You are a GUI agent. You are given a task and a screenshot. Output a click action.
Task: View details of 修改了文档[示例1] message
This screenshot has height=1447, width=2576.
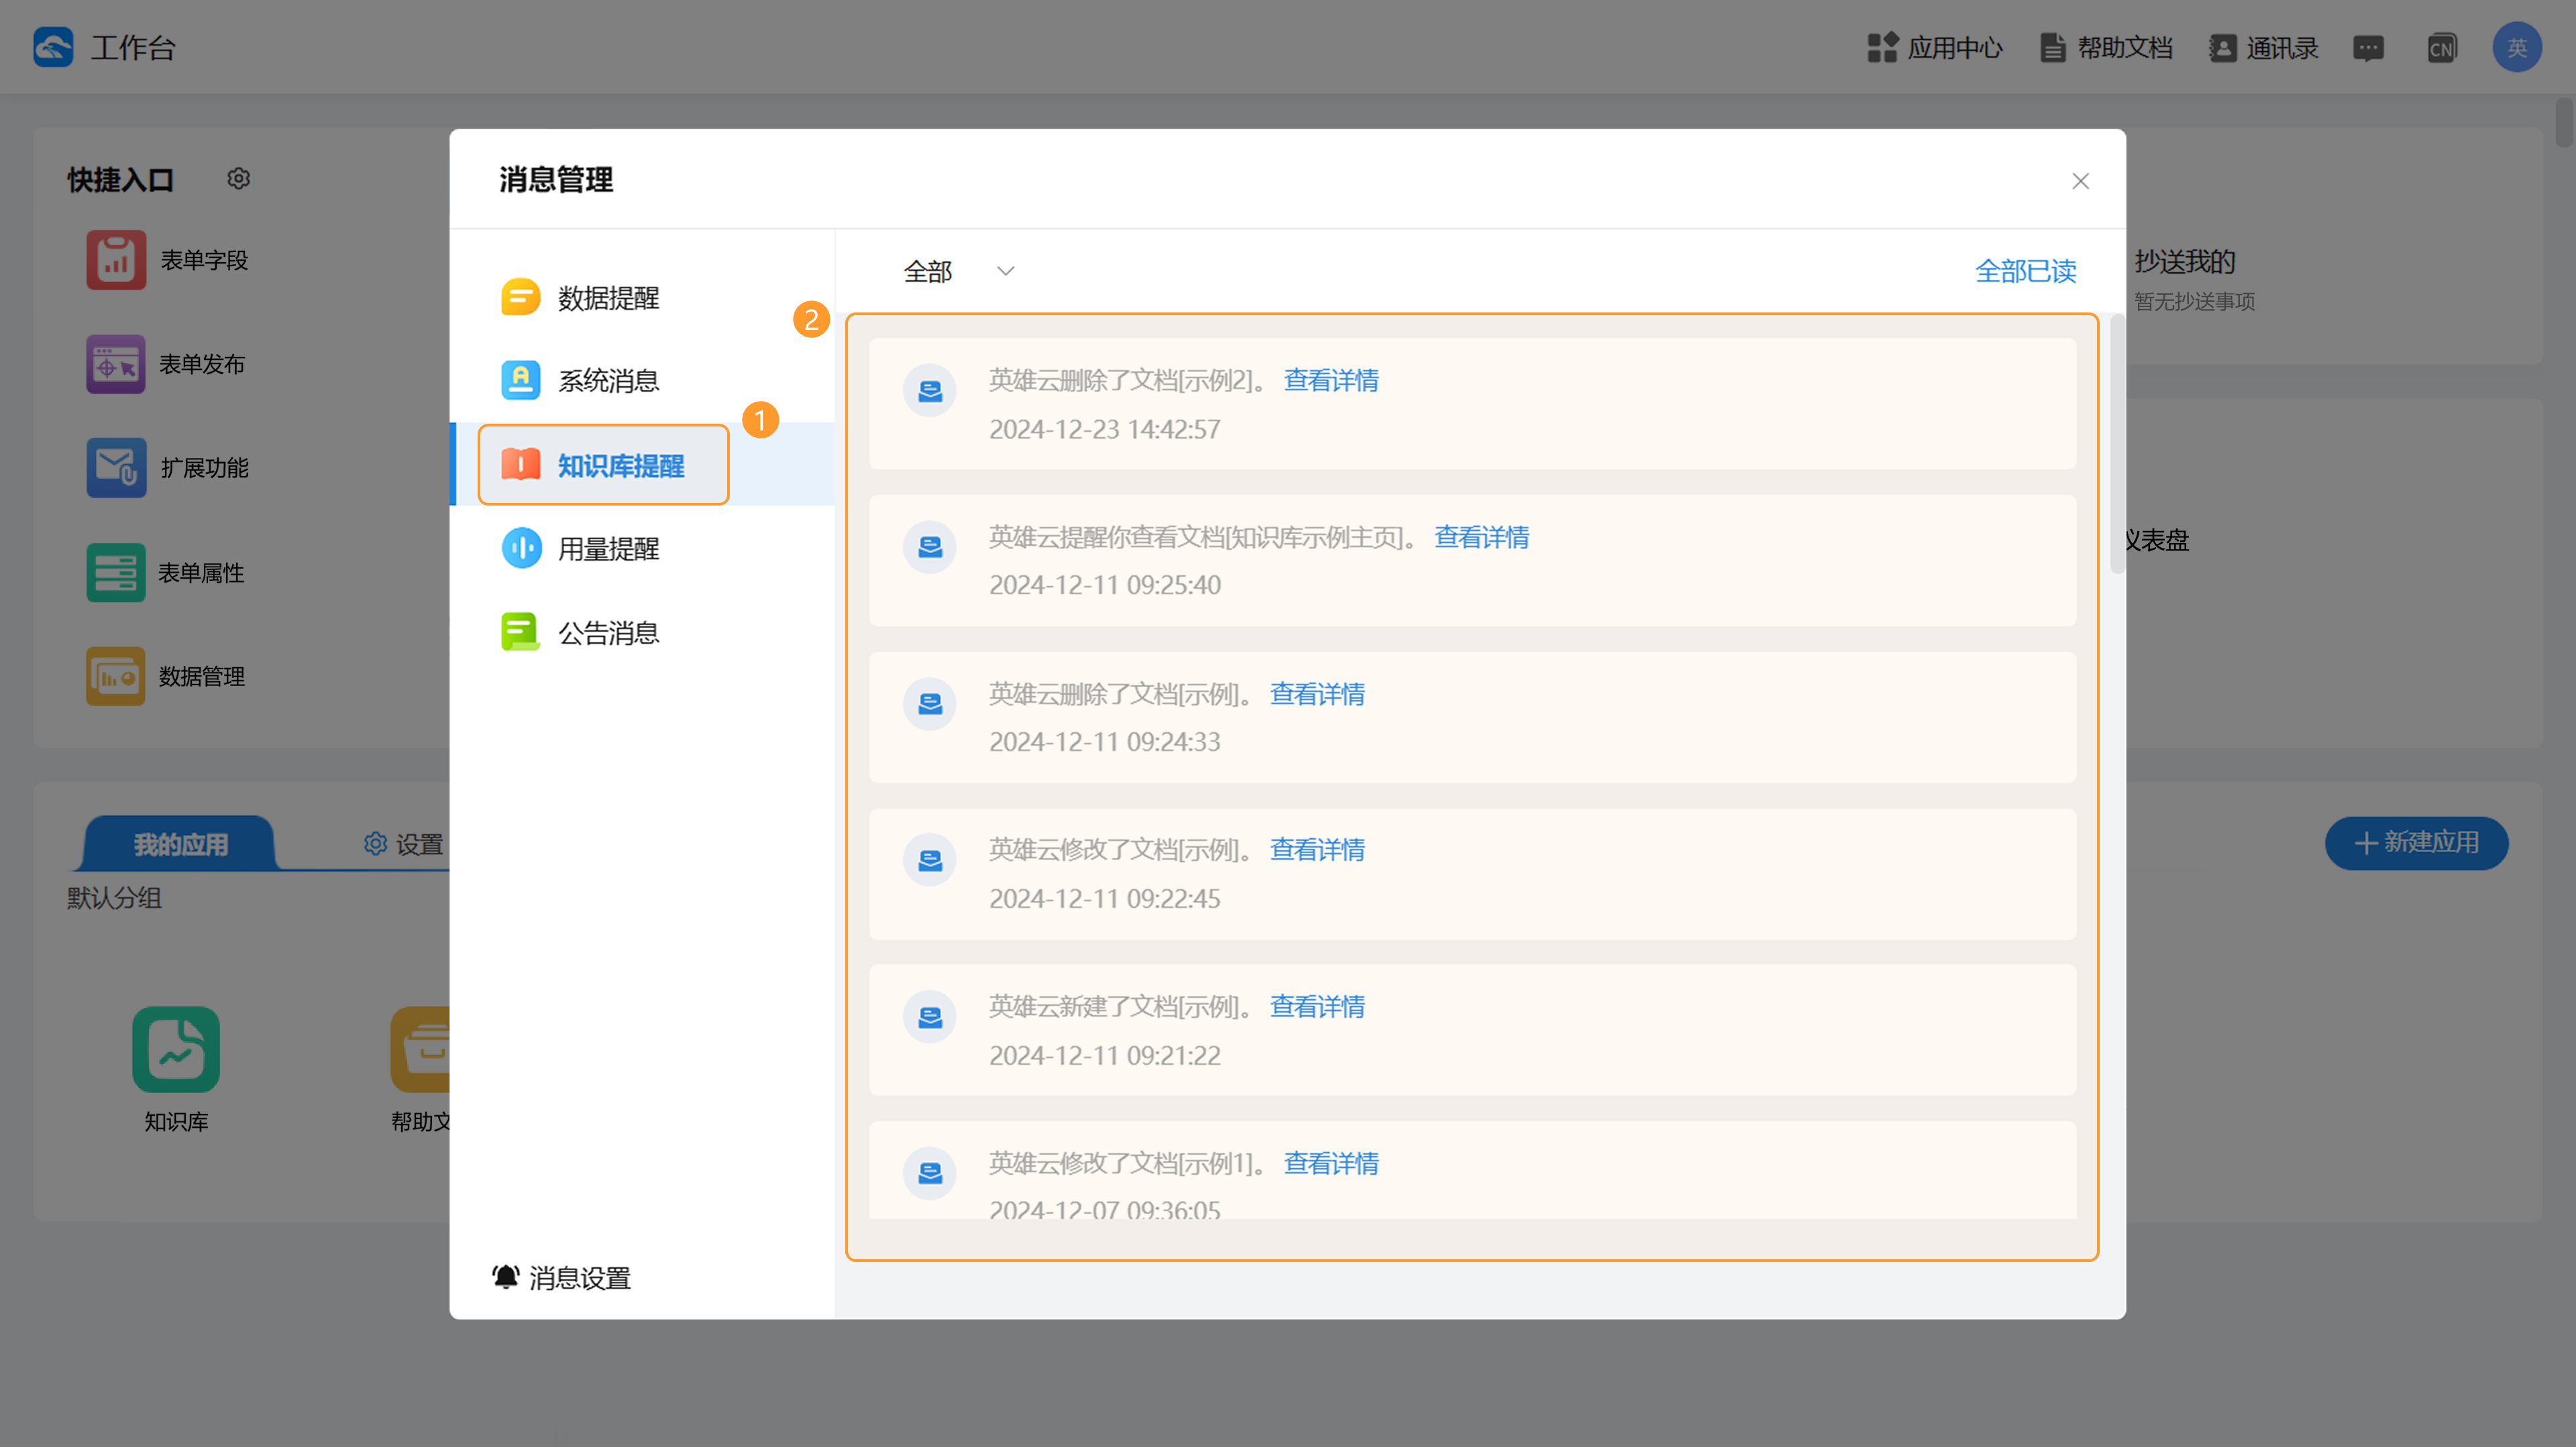(1331, 1164)
